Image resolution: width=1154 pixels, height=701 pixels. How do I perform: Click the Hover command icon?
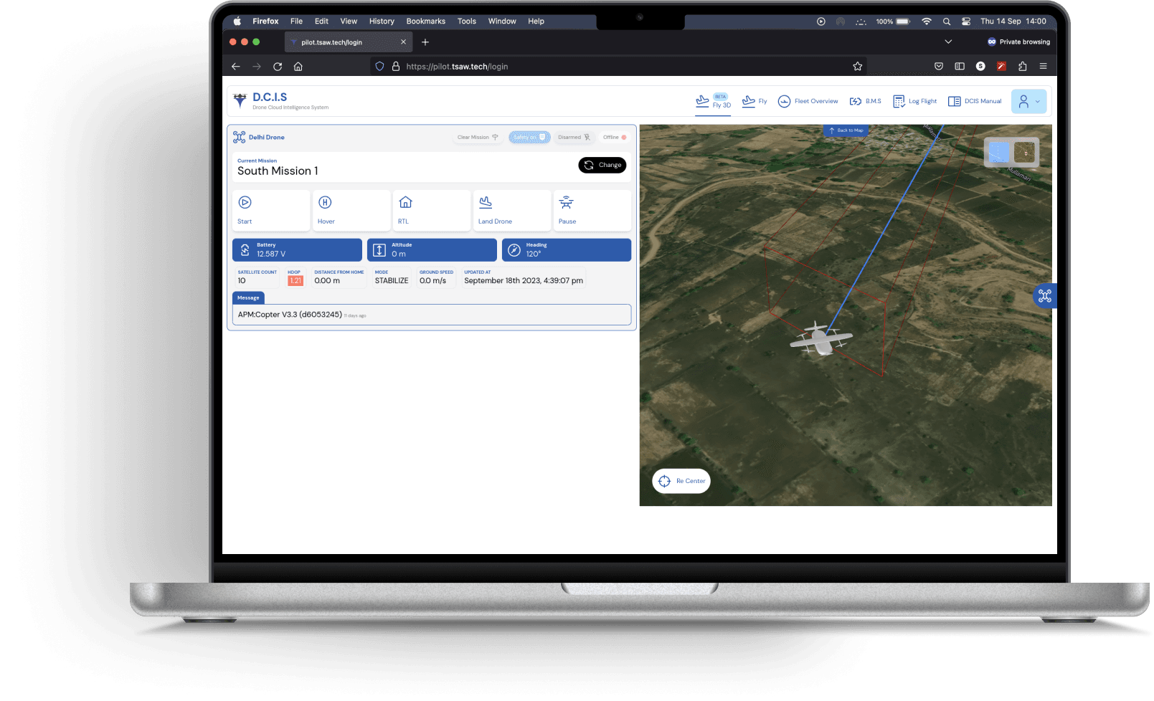click(325, 203)
